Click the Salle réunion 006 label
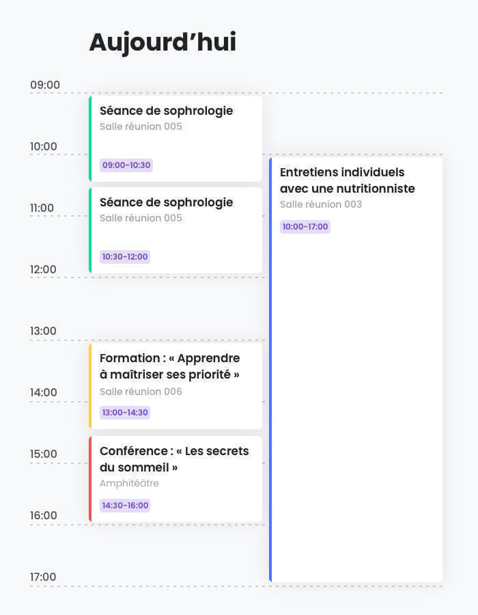Image resolution: width=478 pixels, height=615 pixels. (141, 392)
